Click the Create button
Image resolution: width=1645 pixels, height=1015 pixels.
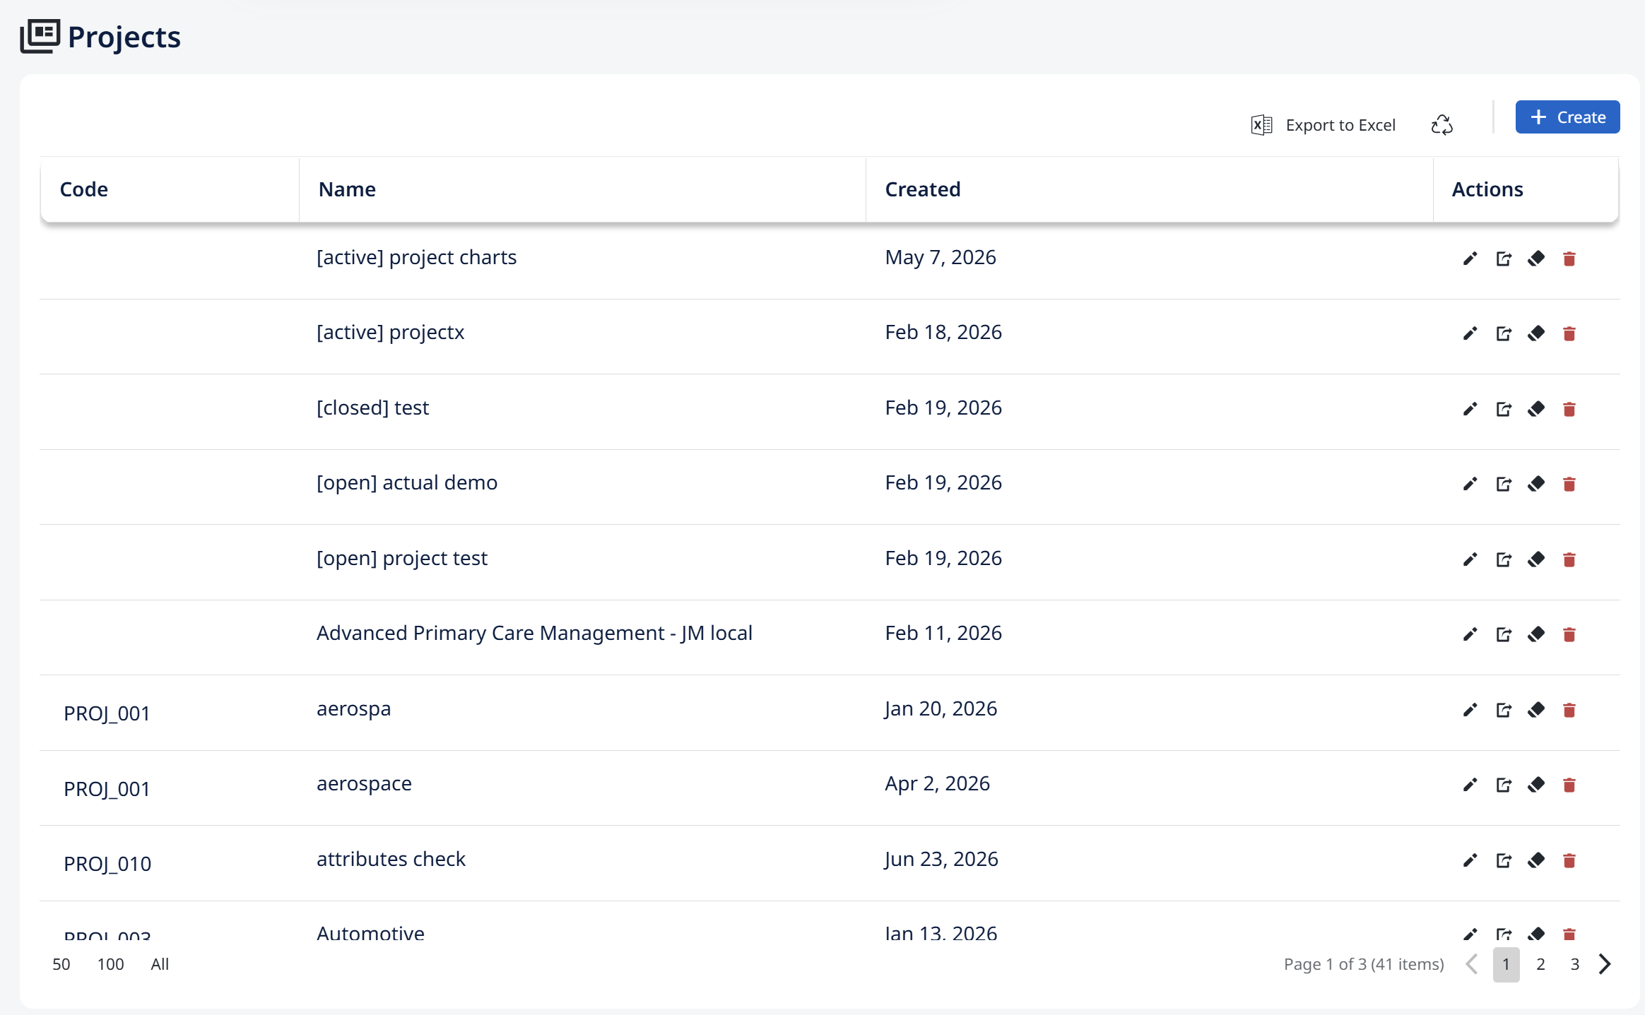pos(1567,117)
